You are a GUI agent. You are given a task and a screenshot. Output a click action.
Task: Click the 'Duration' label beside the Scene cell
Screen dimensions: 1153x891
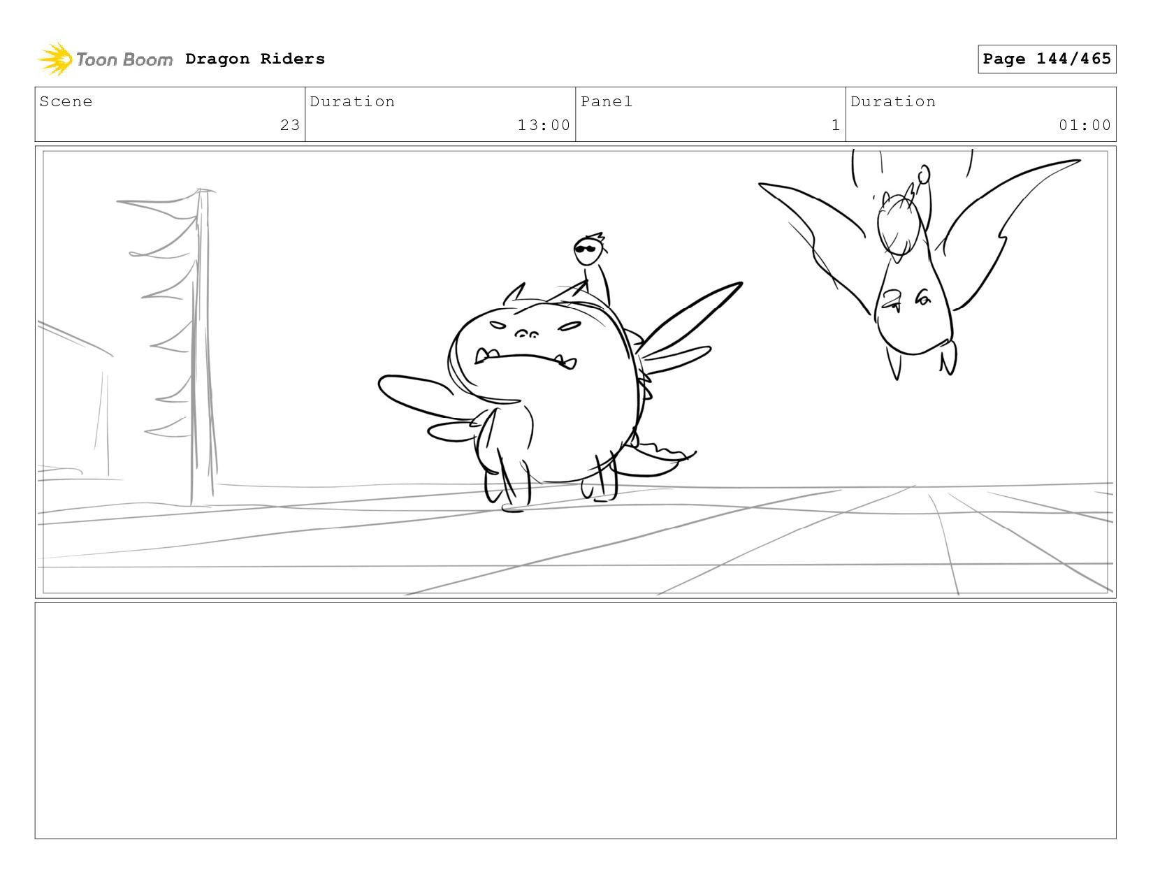pyautogui.click(x=352, y=101)
